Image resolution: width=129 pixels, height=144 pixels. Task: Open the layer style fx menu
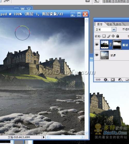[106, 80]
